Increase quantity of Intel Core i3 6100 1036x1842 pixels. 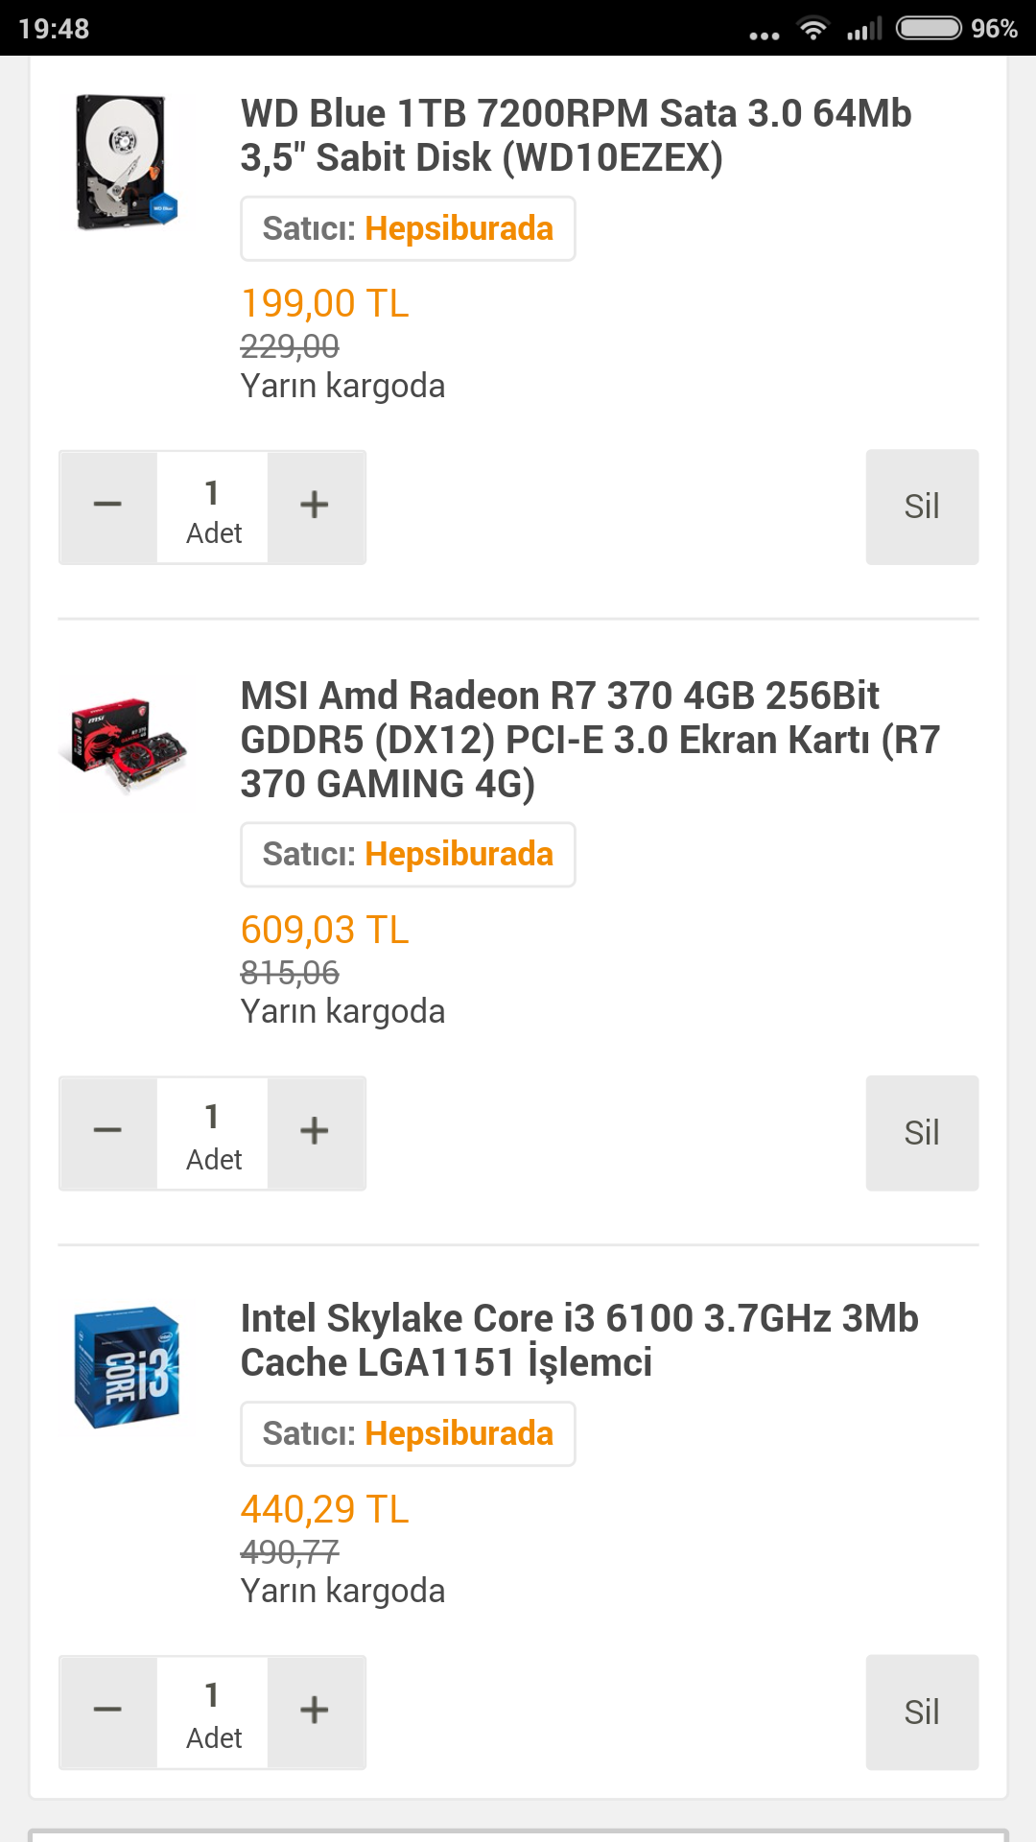click(316, 1712)
